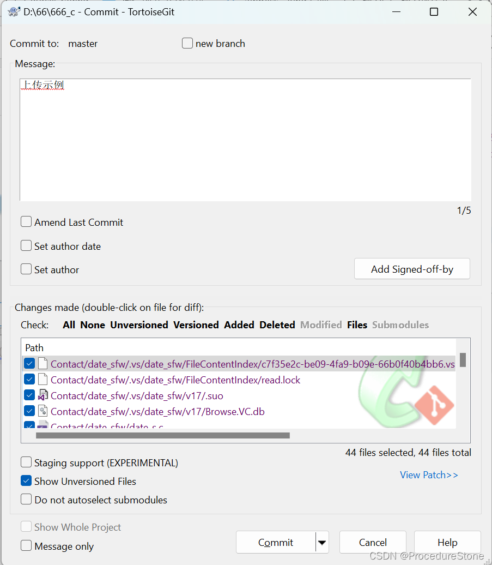Select the v17/.suo file path
The height and width of the screenshot is (565, 492).
point(137,395)
